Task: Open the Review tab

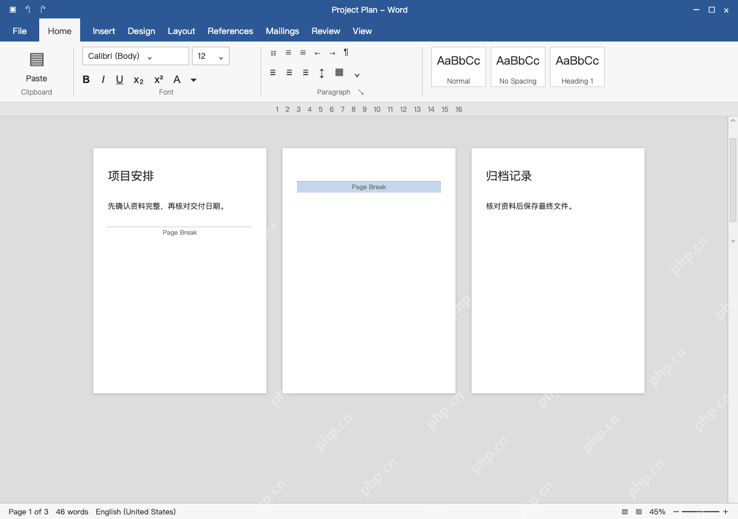Action: click(326, 31)
